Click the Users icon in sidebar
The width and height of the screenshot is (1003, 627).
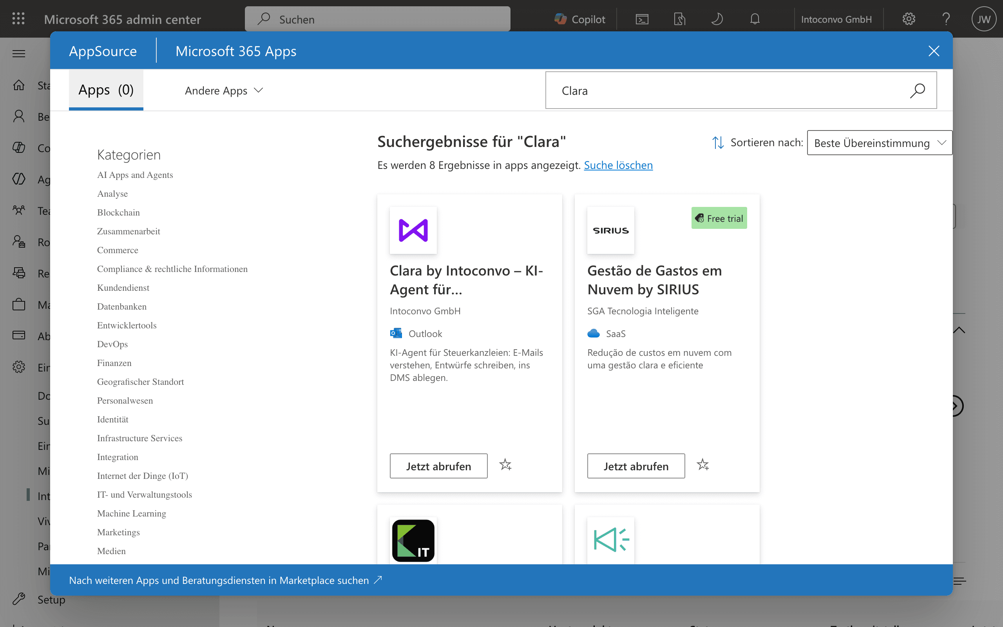point(19,116)
